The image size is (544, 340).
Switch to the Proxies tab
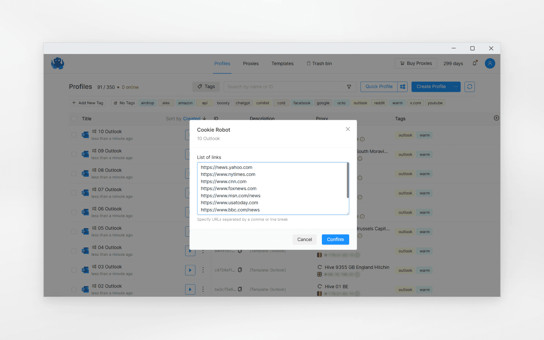250,63
